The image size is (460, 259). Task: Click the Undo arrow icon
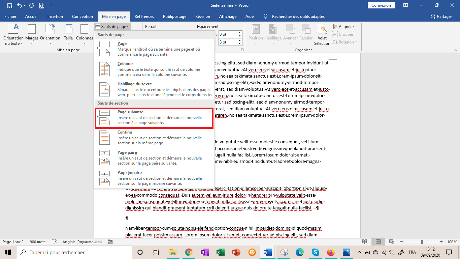coord(20,5)
